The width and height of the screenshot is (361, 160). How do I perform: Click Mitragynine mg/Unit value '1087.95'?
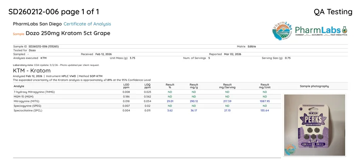[x=264, y=101]
